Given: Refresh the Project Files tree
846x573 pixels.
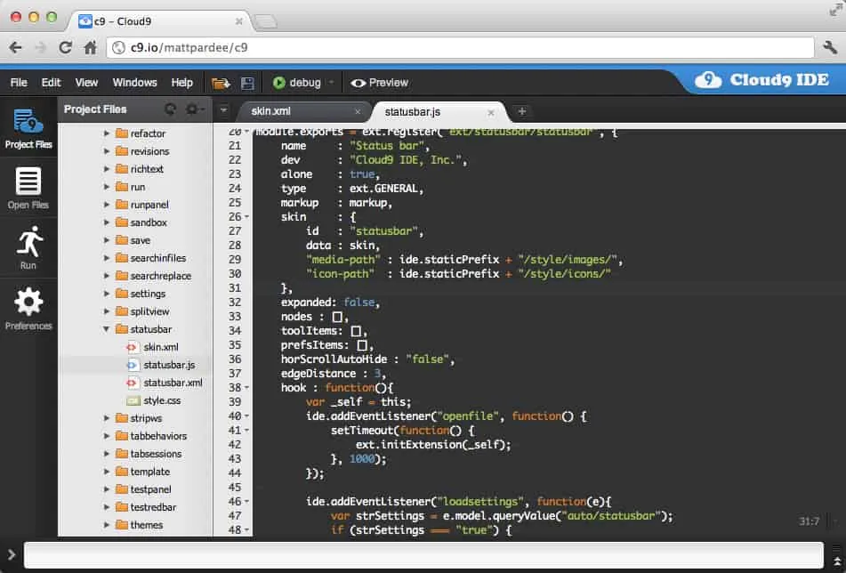Looking at the screenshot, I should 171,109.
